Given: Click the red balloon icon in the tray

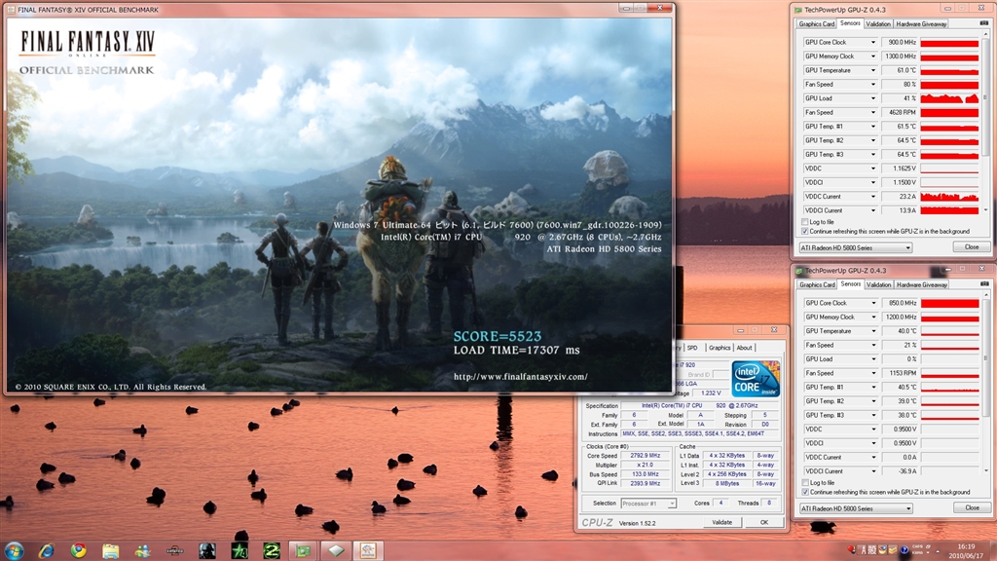Looking at the screenshot, I should click(851, 549).
